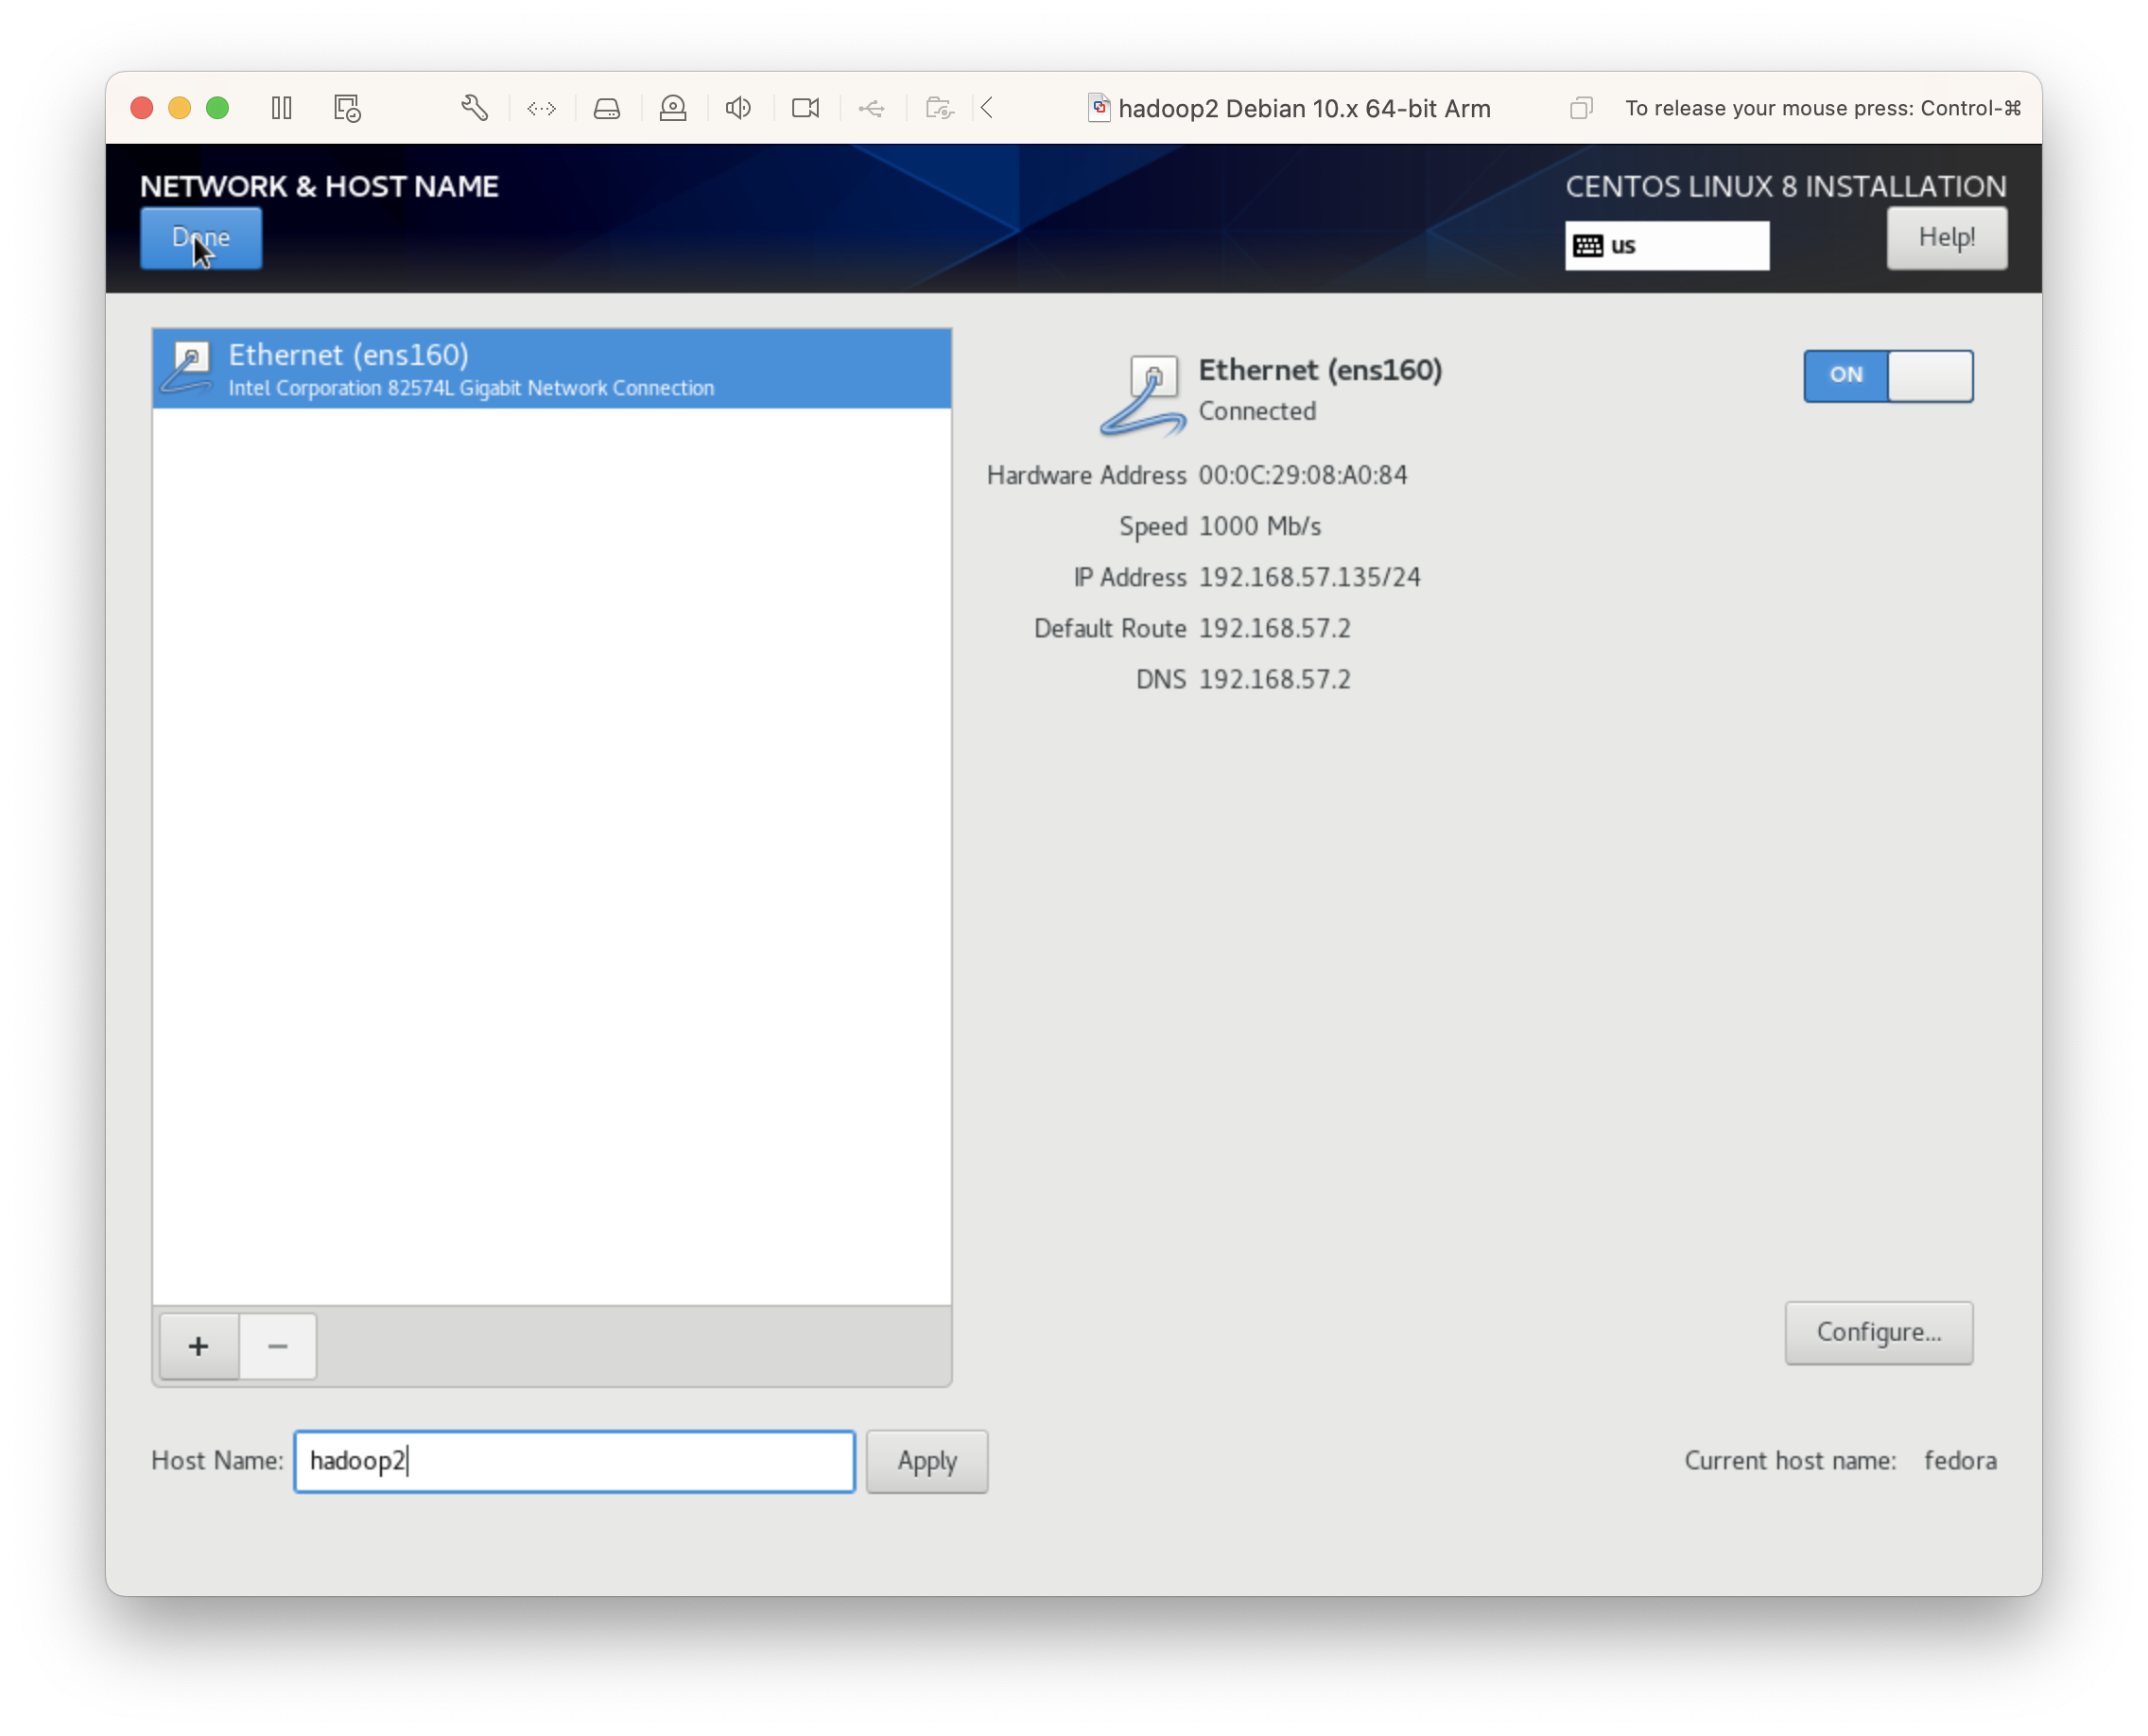Edit the Host Name input field

[x=572, y=1460]
